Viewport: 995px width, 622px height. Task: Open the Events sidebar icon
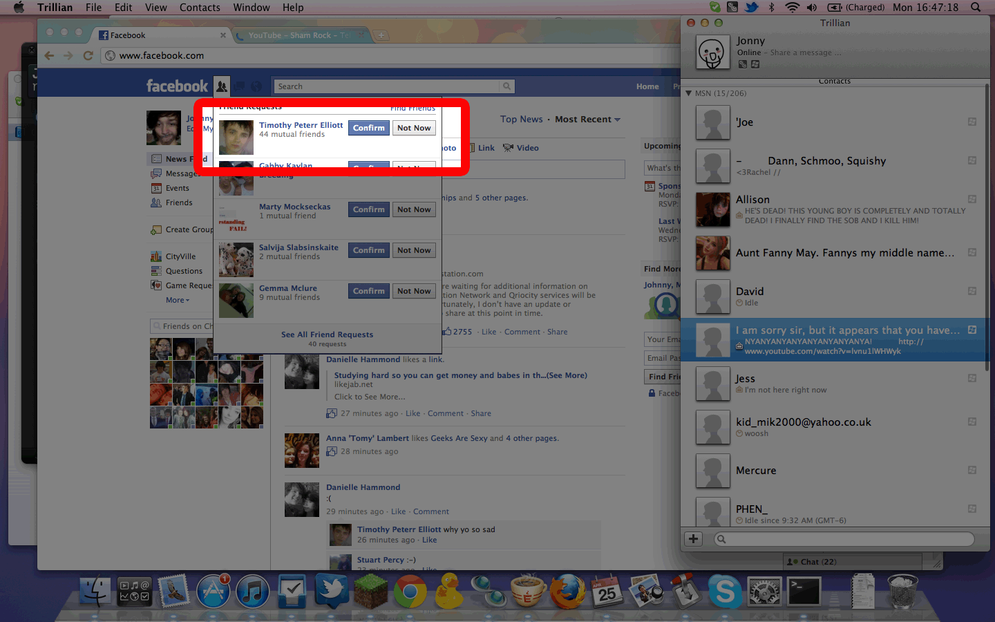[156, 188]
